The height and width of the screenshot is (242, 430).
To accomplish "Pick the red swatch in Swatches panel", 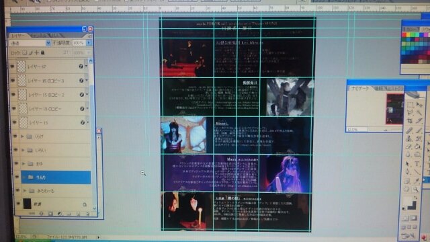I will click(404, 35).
